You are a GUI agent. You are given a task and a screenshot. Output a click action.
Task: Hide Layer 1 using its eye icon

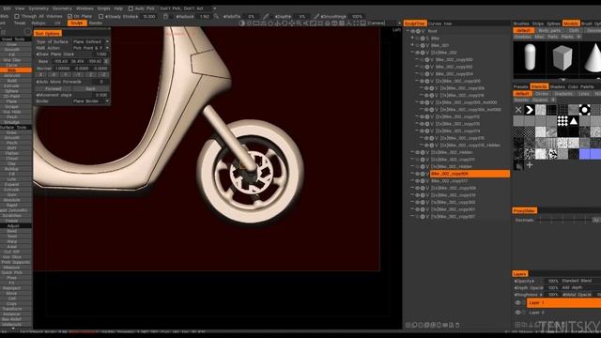point(517,302)
